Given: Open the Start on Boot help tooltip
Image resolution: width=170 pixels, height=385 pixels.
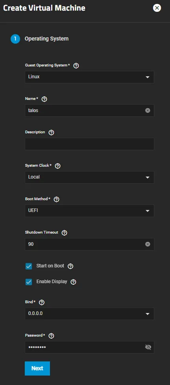Looking at the screenshot, I should click(x=70, y=266).
